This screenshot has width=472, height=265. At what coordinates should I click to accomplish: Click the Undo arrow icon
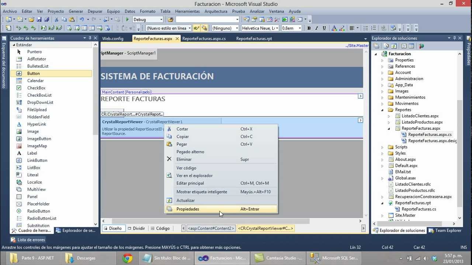click(82, 20)
